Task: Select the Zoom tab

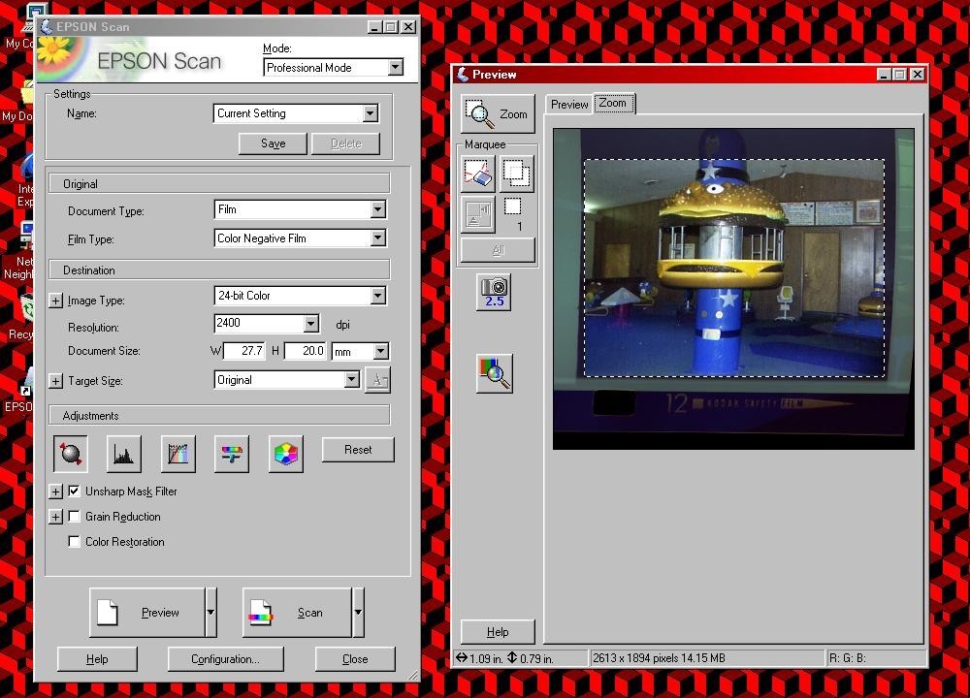Action: 613,103
